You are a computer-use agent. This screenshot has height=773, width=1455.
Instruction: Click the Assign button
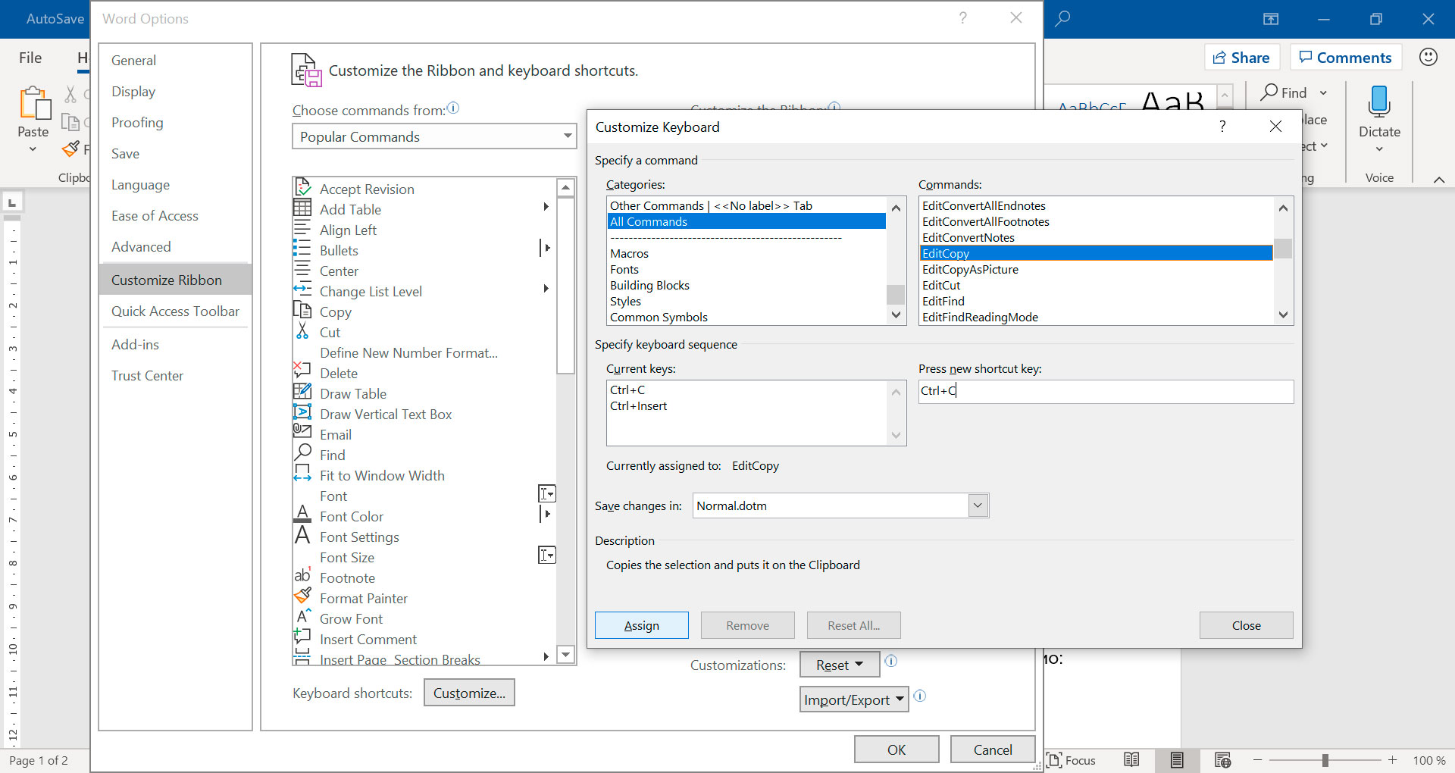point(642,625)
